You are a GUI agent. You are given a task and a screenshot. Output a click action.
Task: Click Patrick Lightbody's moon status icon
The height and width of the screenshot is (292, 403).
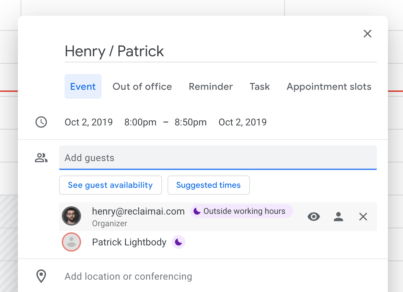tap(178, 242)
